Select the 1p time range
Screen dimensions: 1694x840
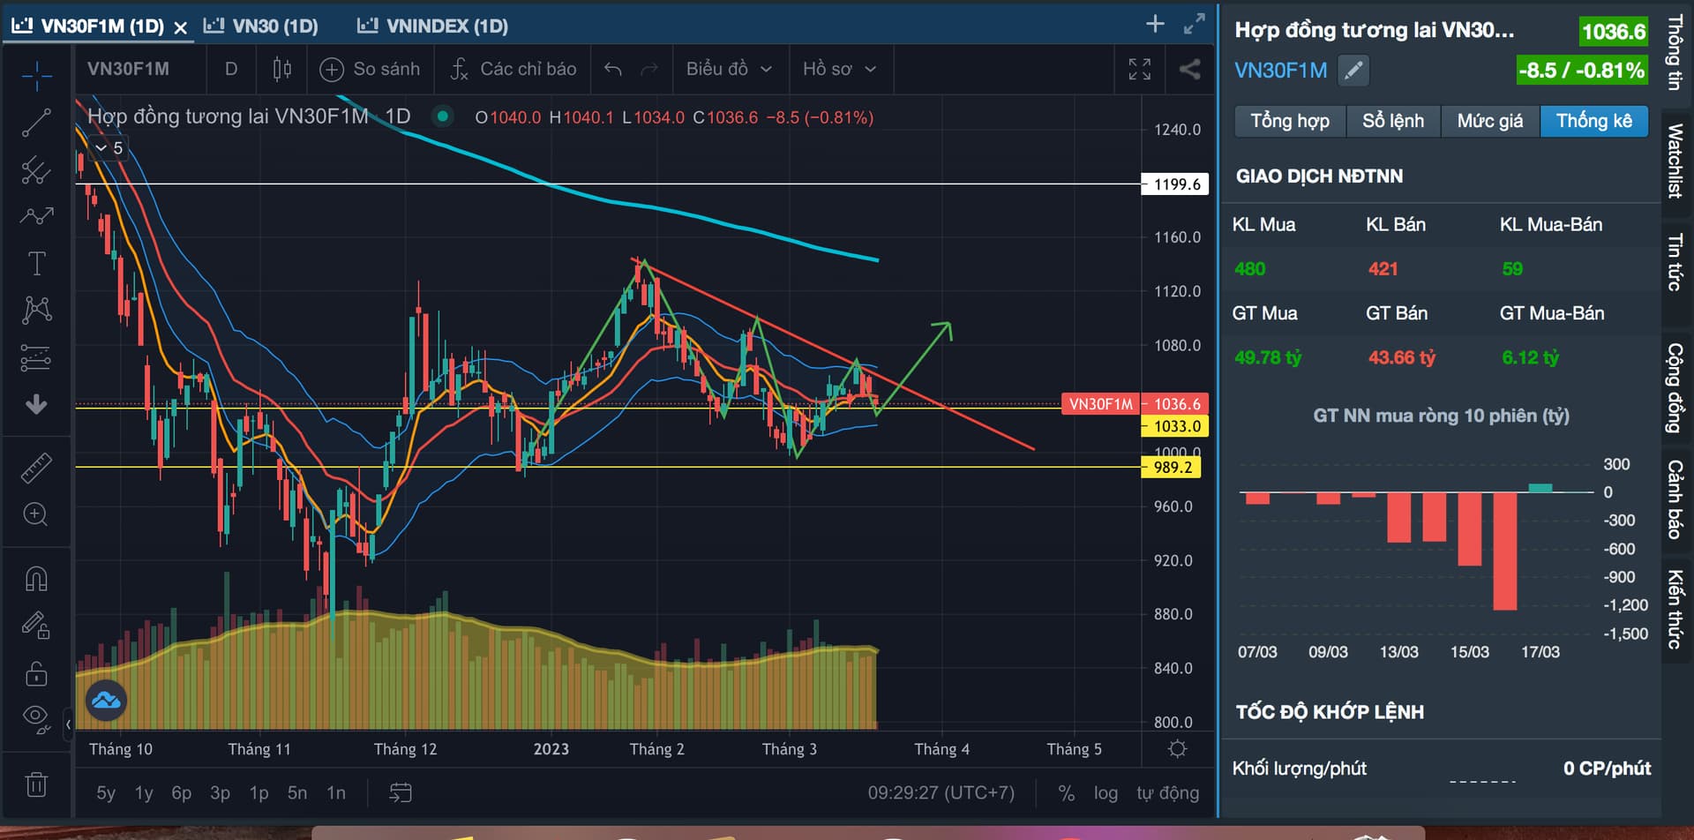(259, 793)
